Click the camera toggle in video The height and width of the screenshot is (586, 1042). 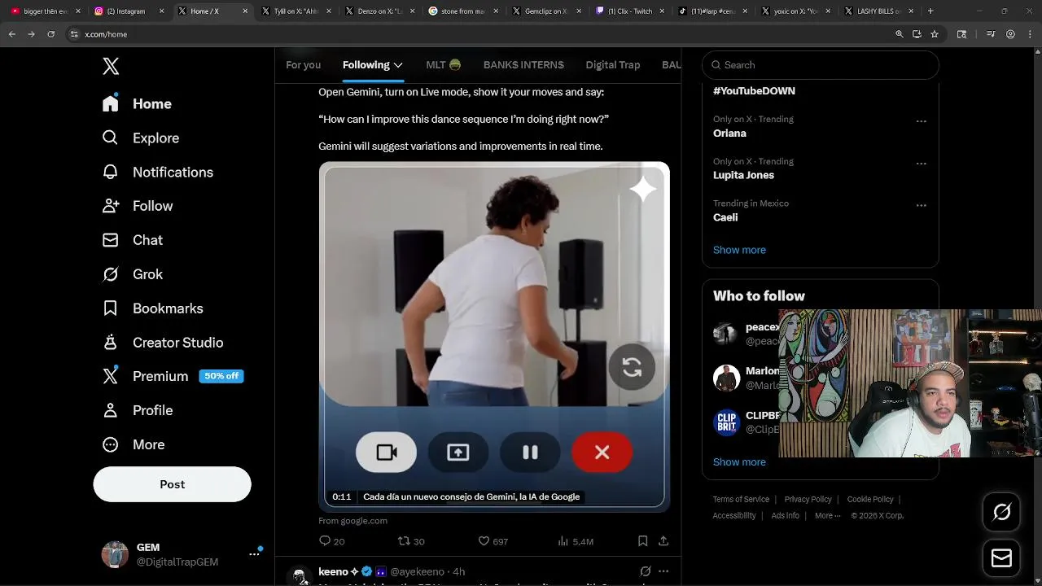pos(387,453)
